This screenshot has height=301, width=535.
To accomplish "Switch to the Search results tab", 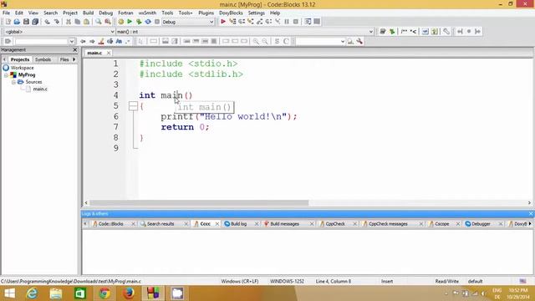I will 160,224.
